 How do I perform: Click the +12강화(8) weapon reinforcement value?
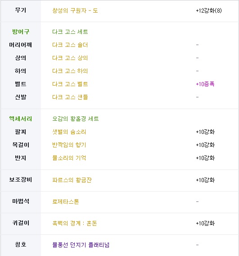tap(209, 11)
